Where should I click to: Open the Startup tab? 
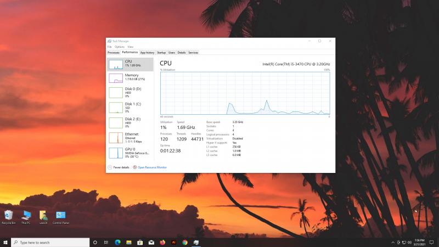point(161,53)
